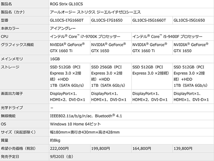Click the dash value in 光学ドライブ row
This screenshot has height=161, width=214.
52,108
